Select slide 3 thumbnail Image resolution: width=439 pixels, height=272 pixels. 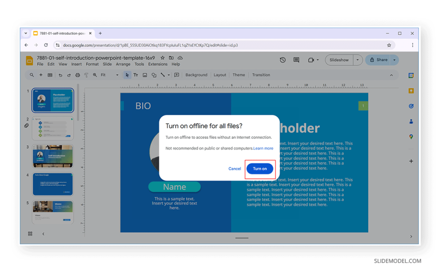53,156
